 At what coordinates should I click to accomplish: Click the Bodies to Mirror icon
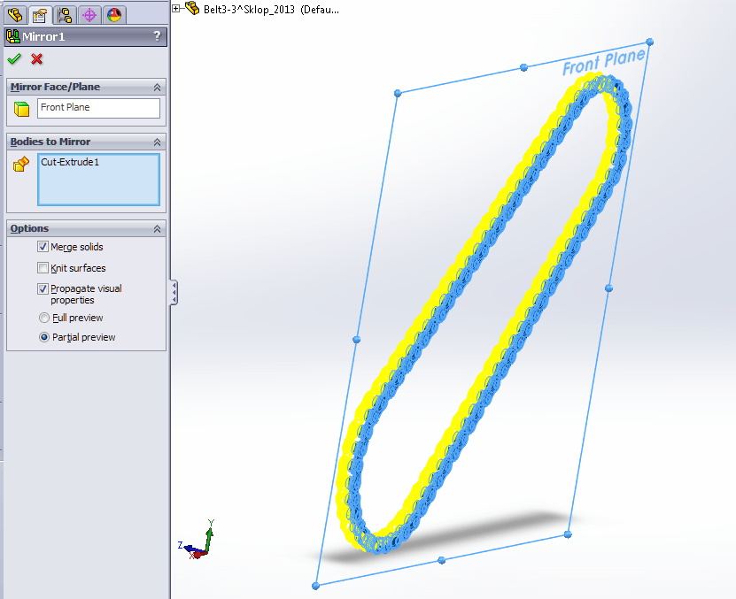click(22, 164)
